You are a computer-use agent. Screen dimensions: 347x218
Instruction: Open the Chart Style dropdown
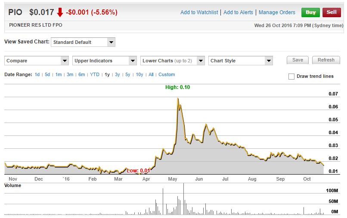pos(240,61)
